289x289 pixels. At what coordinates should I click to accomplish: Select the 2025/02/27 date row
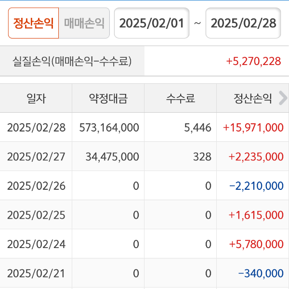click(36, 157)
